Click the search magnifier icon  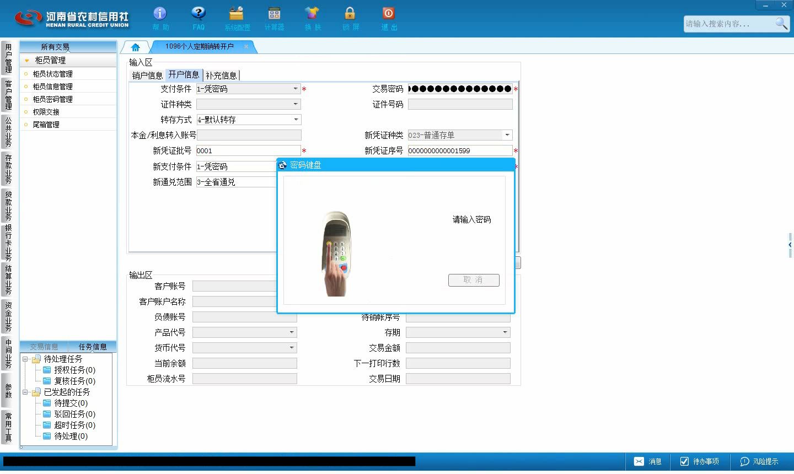coord(781,23)
